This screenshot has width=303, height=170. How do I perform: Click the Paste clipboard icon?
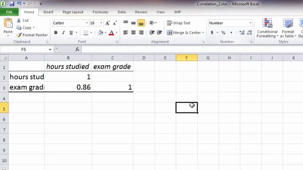coord(8,23)
